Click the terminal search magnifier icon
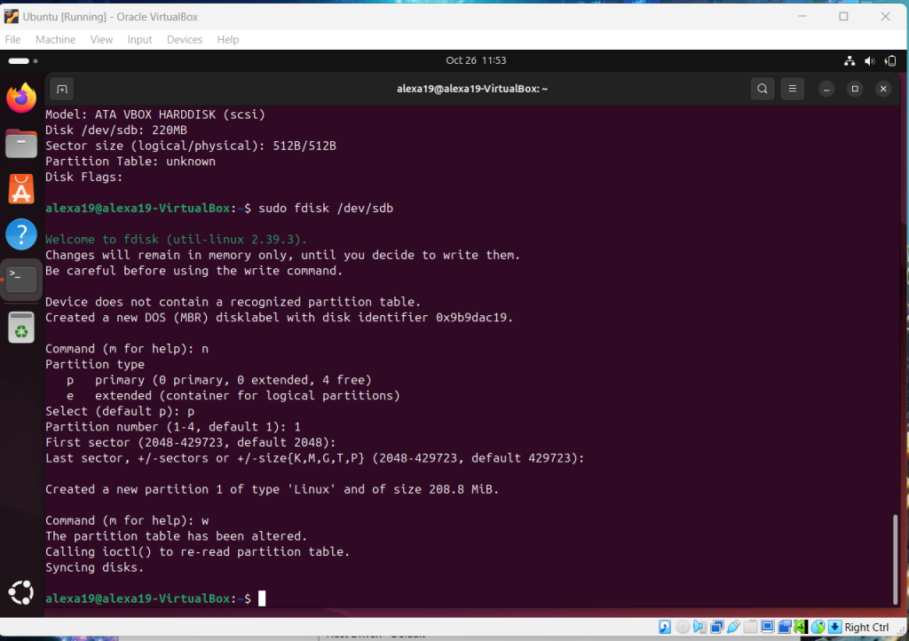Image resolution: width=909 pixels, height=641 pixels. (x=762, y=89)
